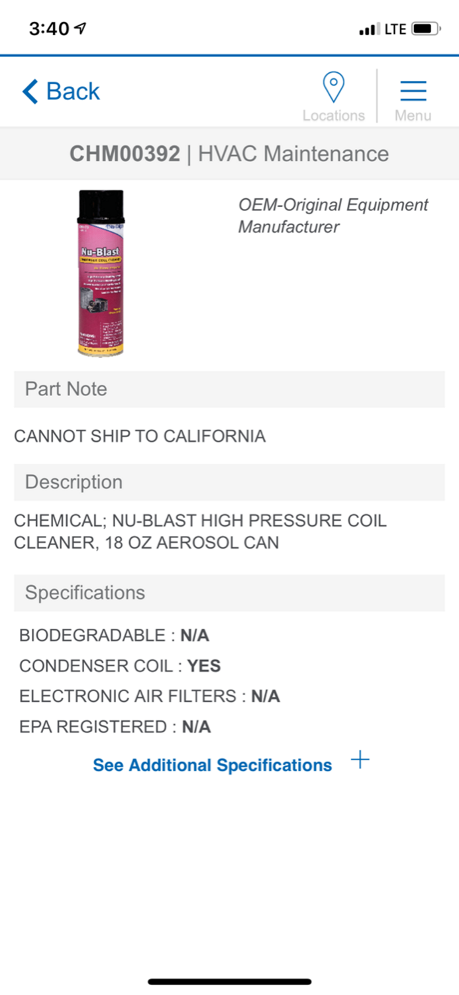Tap the home indicator bar at bottom

(229, 980)
